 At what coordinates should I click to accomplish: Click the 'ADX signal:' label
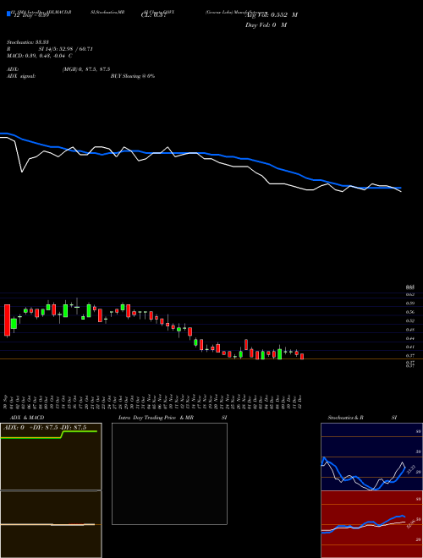pyautogui.click(x=20, y=76)
